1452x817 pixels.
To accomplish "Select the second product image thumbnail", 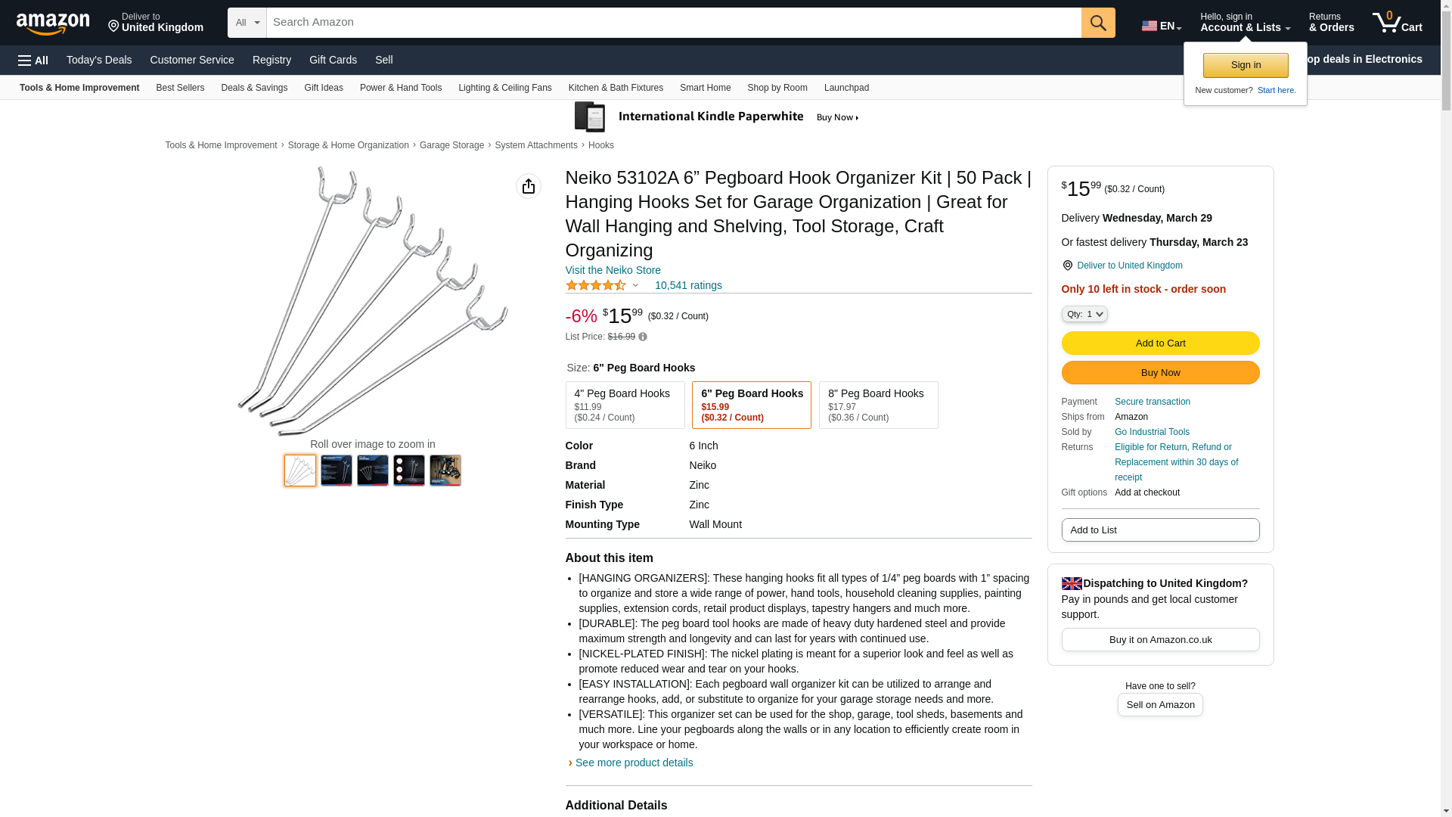I will 337,471.
